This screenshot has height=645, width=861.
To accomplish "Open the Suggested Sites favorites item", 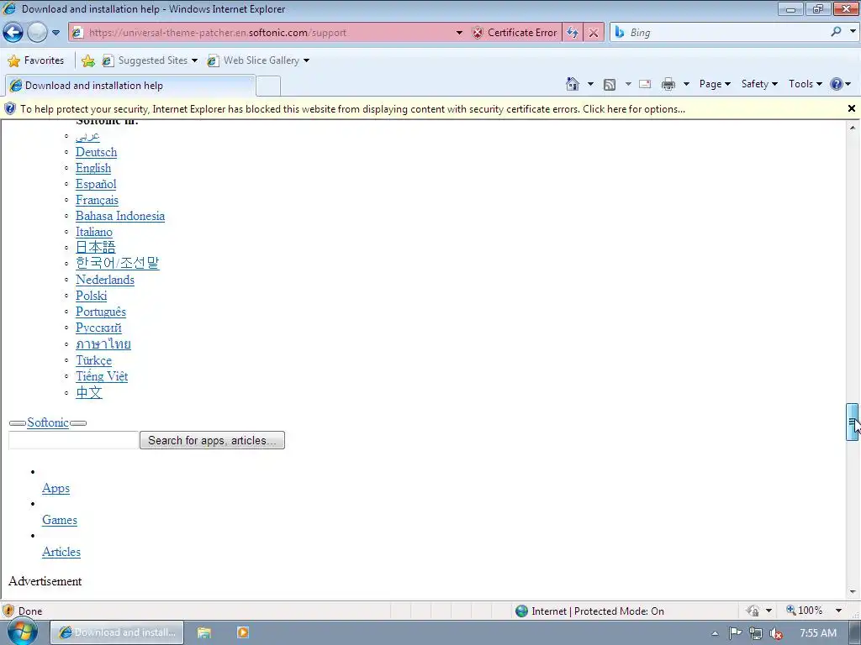I will click(x=150, y=60).
